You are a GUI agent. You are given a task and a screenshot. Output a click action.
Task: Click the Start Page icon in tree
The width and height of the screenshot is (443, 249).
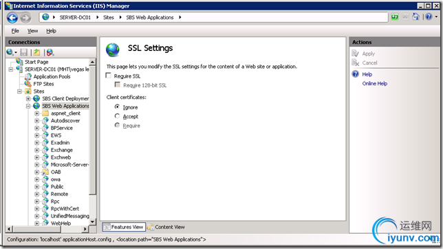(19, 62)
